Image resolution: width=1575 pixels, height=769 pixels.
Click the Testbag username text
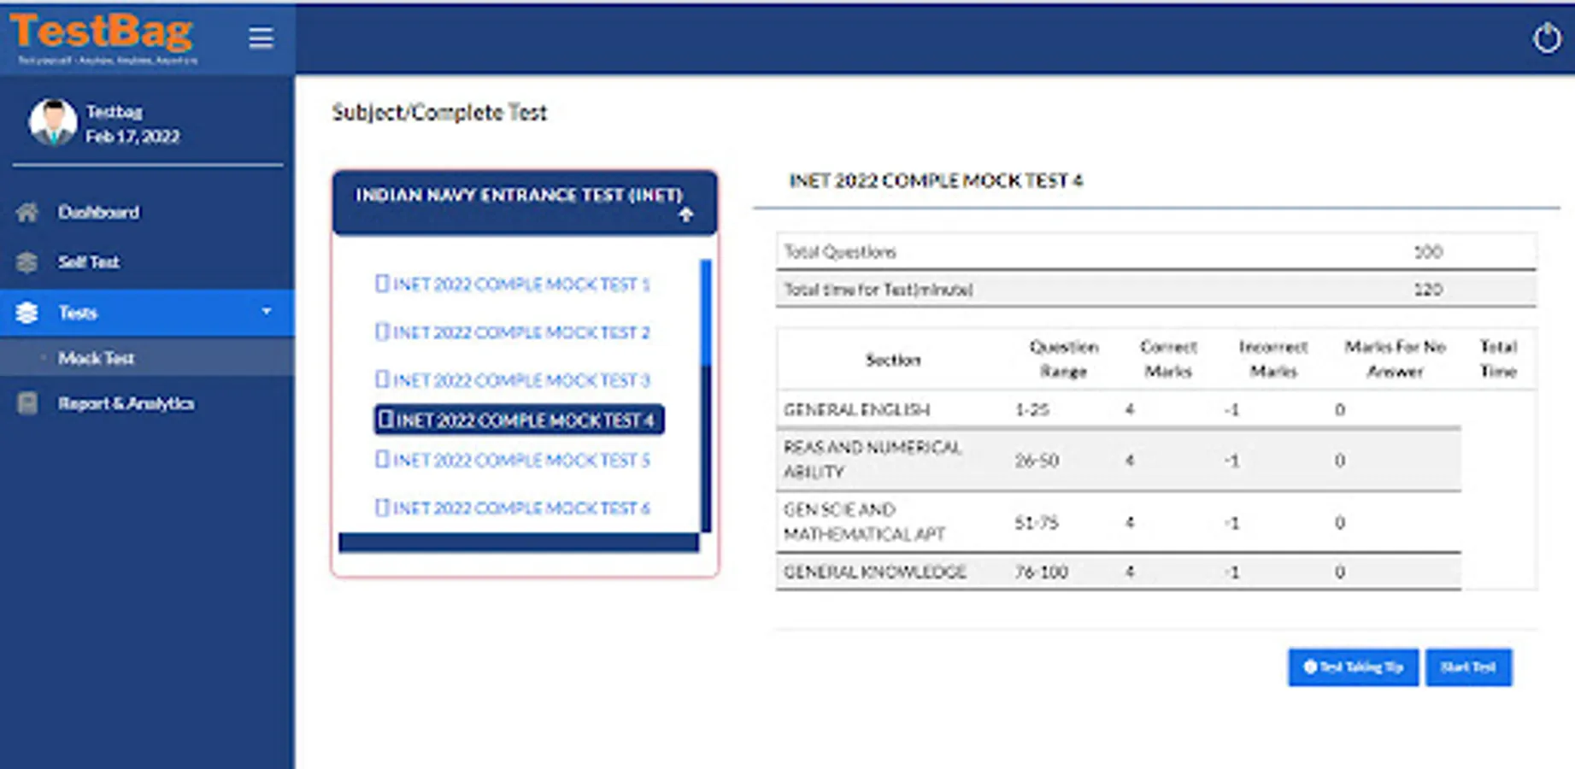(114, 111)
